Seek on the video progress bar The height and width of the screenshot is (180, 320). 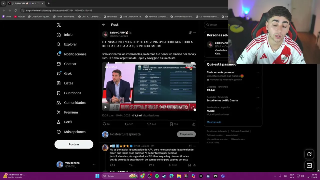tap(149, 103)
